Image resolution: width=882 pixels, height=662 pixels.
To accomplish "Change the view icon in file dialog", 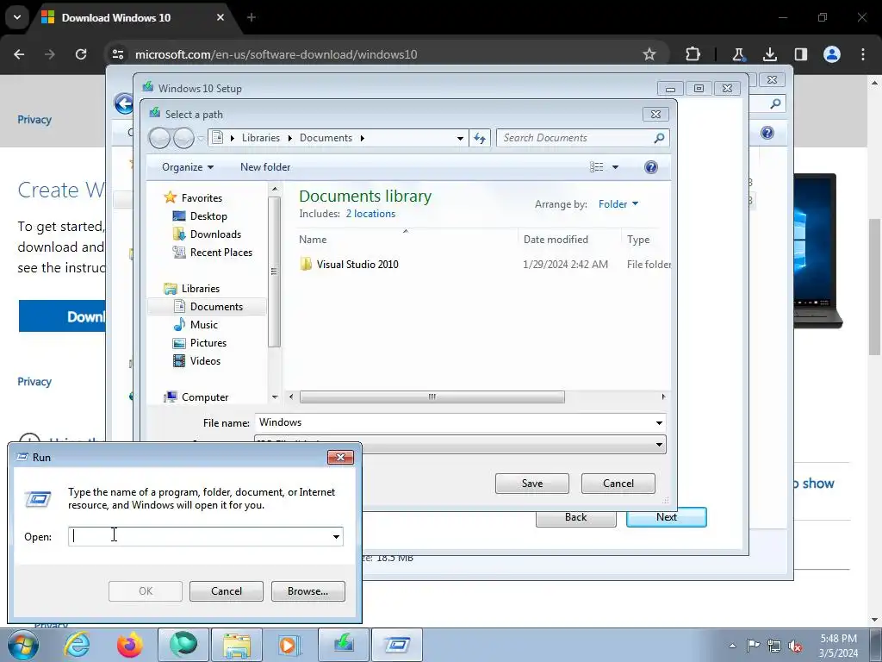I will coord(596,167).
